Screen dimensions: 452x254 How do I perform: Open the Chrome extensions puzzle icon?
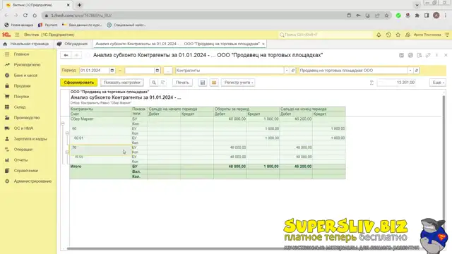(417, 16)
